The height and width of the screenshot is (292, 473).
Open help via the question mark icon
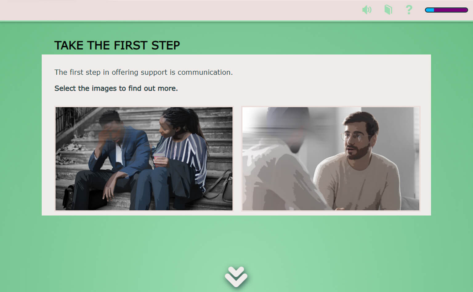pyautogui.click(x=409, y=10)
